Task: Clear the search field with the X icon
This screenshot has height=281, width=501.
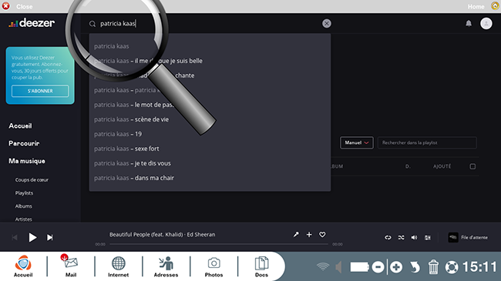Action: (x=327, y=23)
